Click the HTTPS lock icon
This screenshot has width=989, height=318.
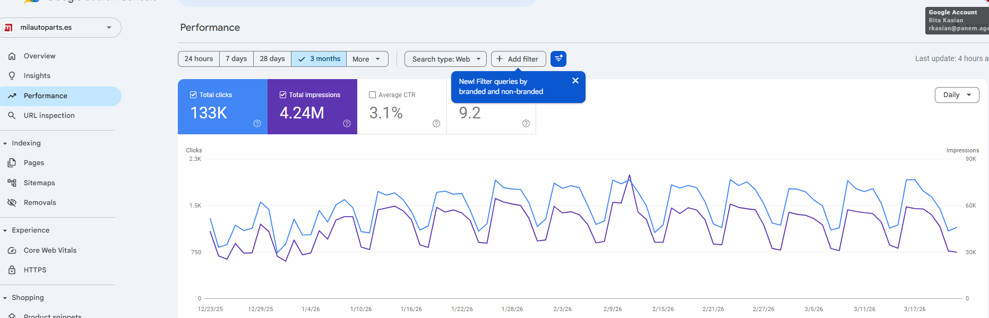tap(12, 270)
